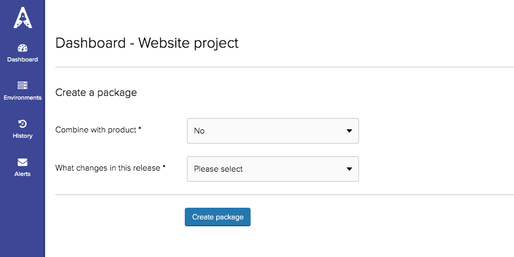Click the Dashboard gauge icon

(x=22, y=48)
